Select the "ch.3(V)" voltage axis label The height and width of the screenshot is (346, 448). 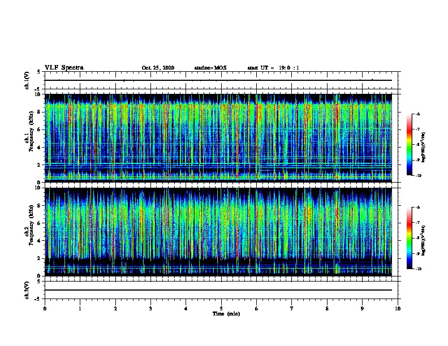tap(27, 290)
